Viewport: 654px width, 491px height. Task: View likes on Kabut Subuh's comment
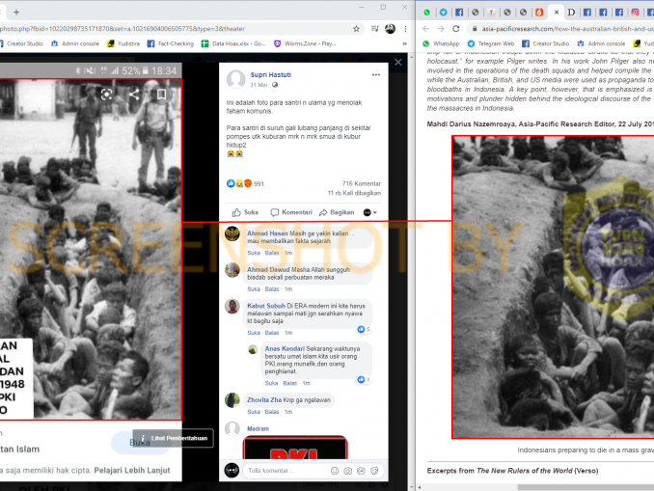tap(364, 329)
